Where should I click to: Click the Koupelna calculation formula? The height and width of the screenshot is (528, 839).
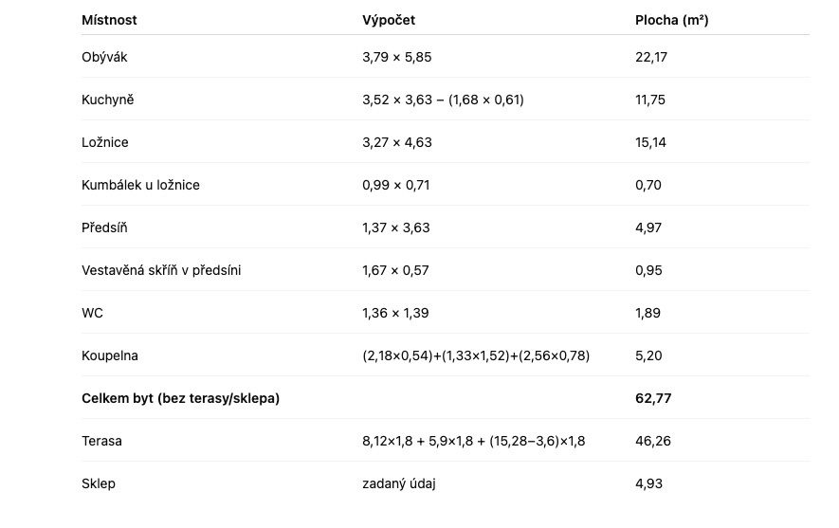point(476,355)
